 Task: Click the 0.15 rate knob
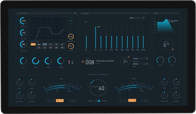[71, 37]
